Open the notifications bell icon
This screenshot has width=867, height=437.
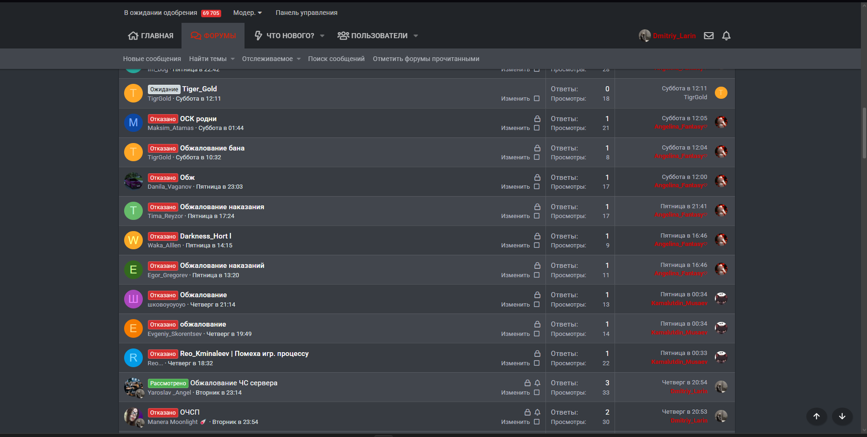726,36
